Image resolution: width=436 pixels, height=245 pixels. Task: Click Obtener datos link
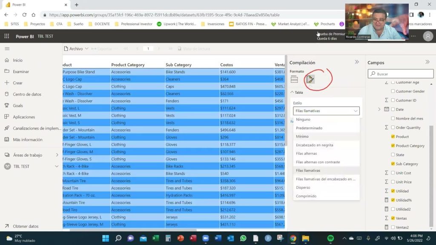tap(26, 226)
